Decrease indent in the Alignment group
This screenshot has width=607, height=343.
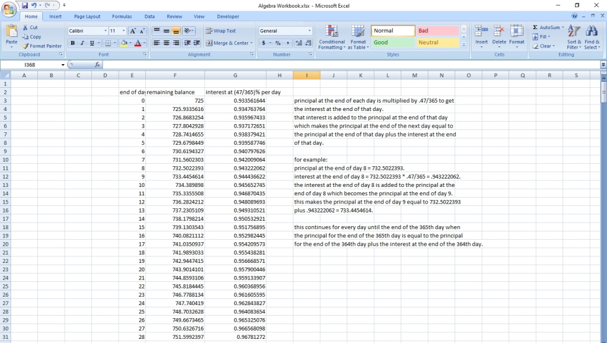(187, 43)
